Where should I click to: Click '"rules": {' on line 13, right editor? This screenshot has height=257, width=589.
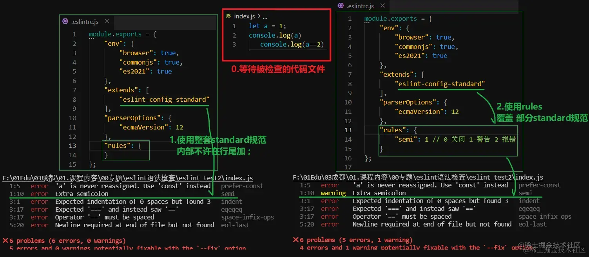coord(398,130)
